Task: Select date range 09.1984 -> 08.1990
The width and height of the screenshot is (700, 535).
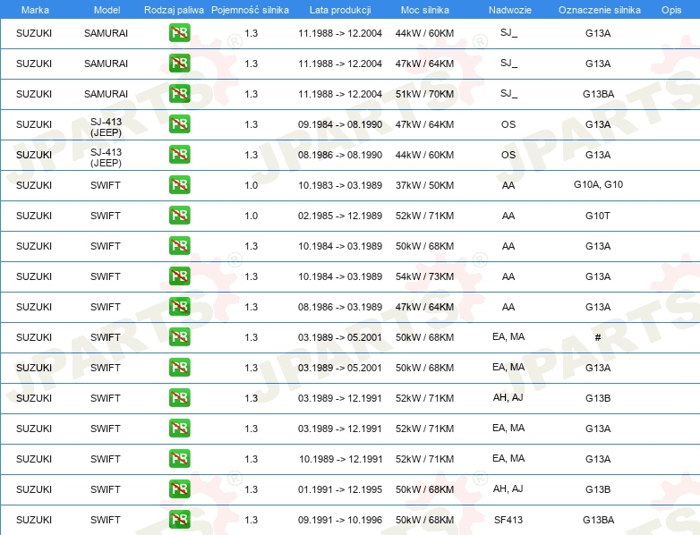Action: coord(340,124)
